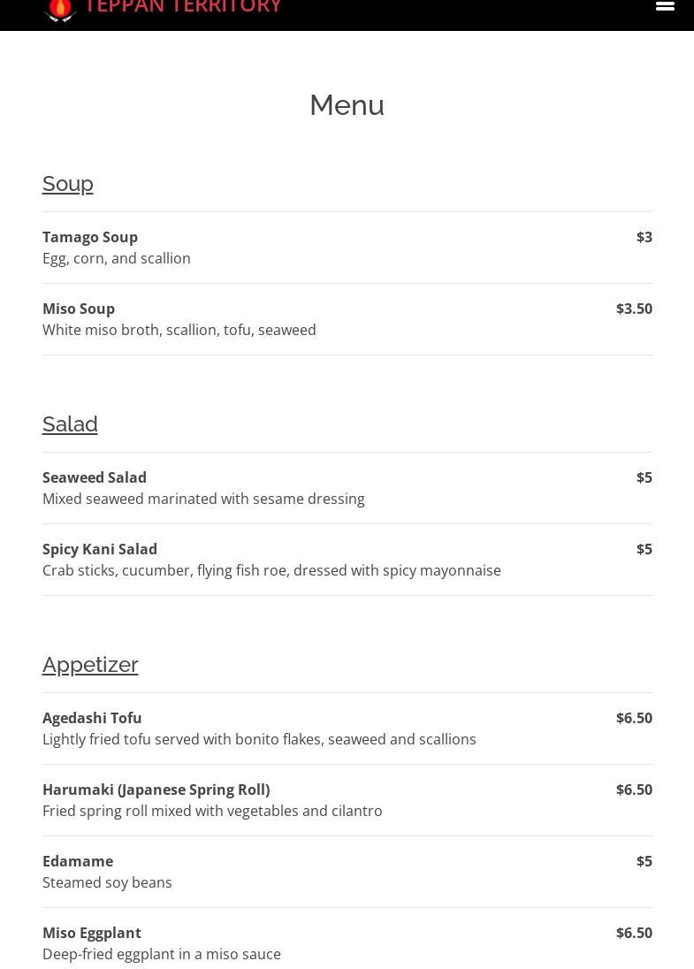694x969 pixels.
Task: Click the $3.50 Miso Soup price
Action: coord(634,309)
